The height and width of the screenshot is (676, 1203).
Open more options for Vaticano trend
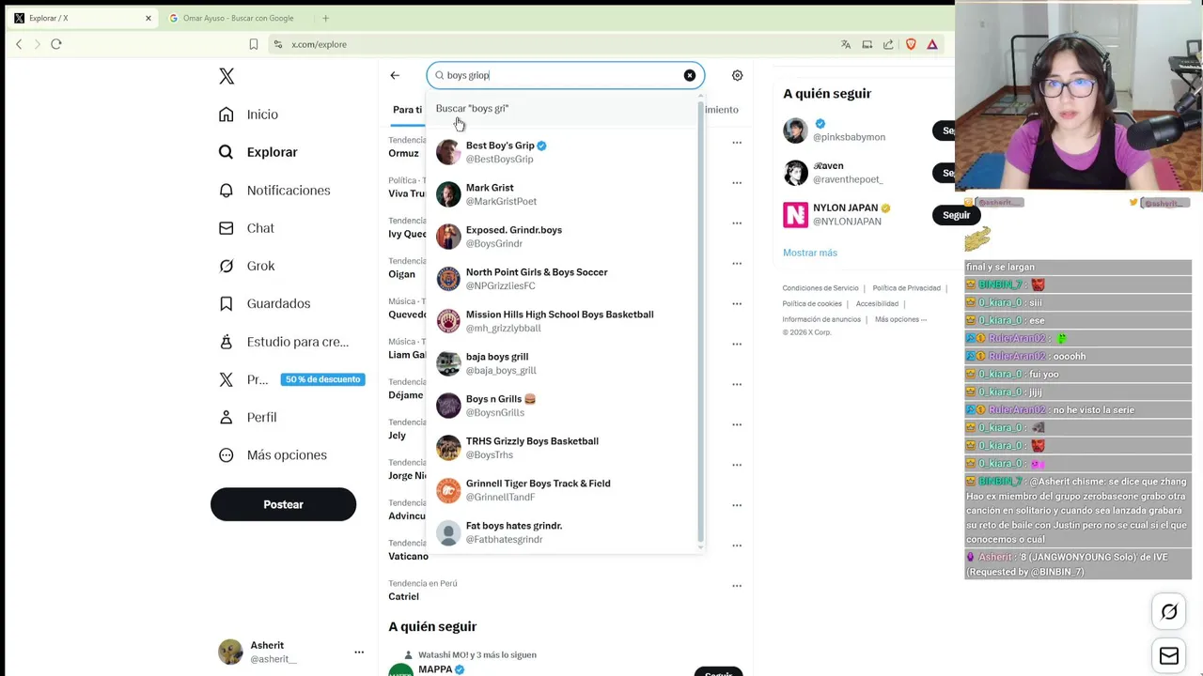(x=737, y=545)
